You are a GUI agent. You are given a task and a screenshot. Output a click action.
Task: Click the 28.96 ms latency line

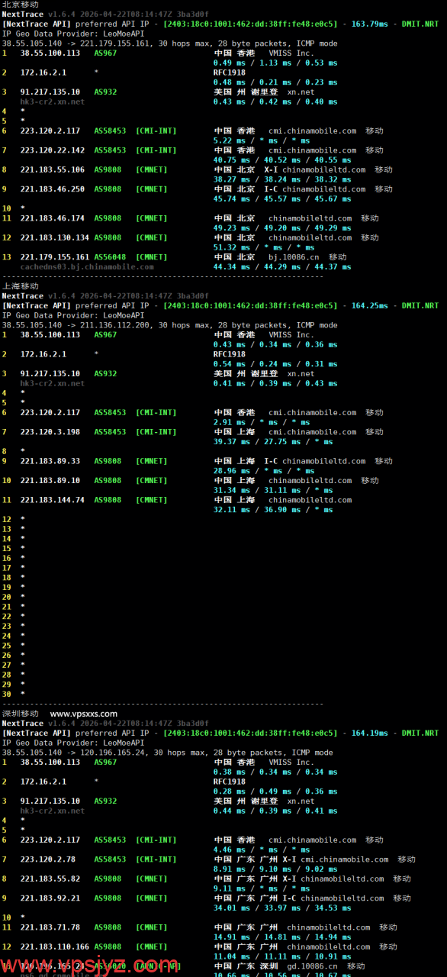264,471
